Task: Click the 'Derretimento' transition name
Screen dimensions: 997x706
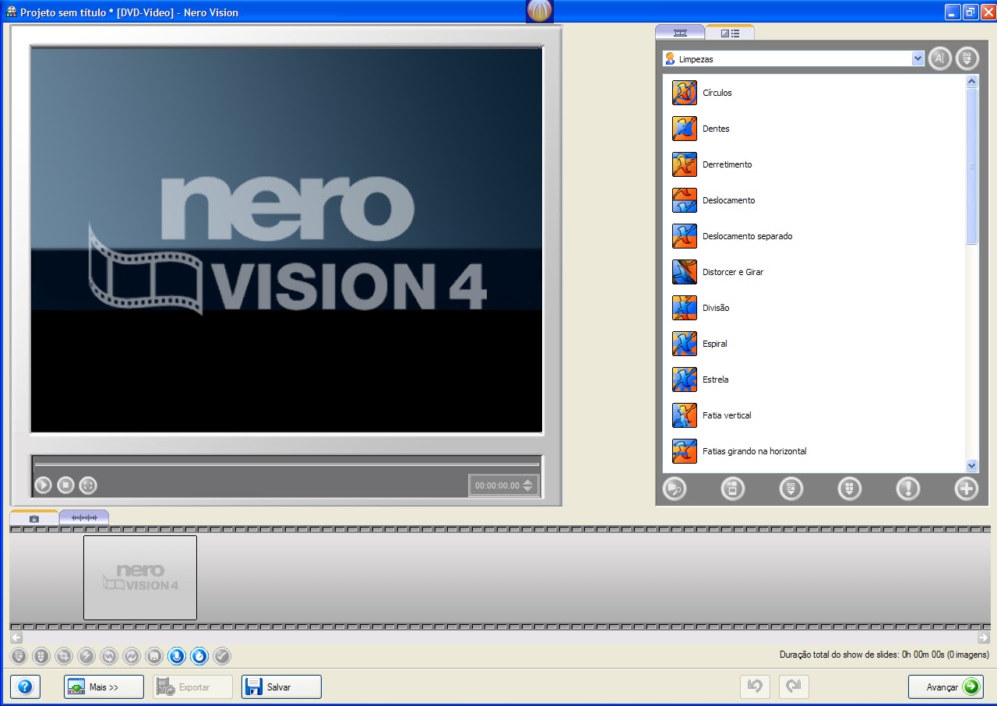Action: tap(727, 164)
